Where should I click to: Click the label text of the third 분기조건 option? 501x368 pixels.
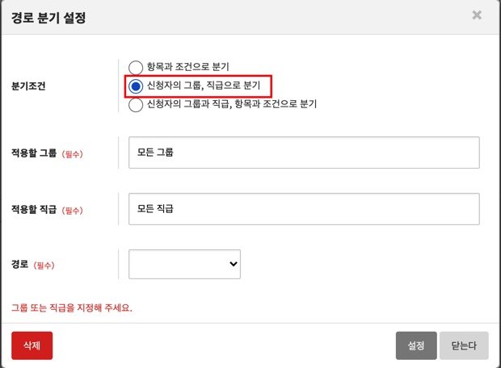tap(231, 104)
